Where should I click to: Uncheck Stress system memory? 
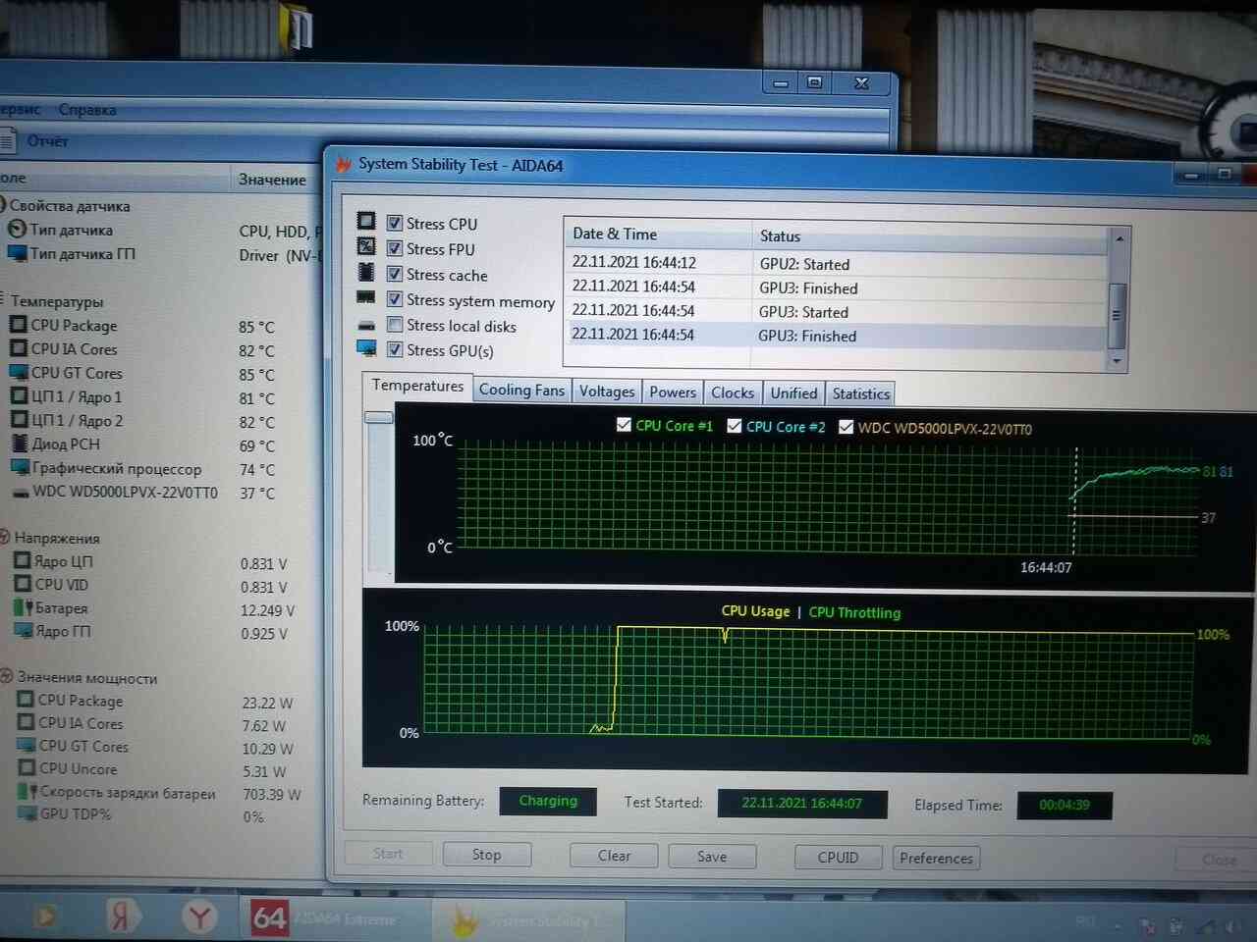tap(395, 299)
